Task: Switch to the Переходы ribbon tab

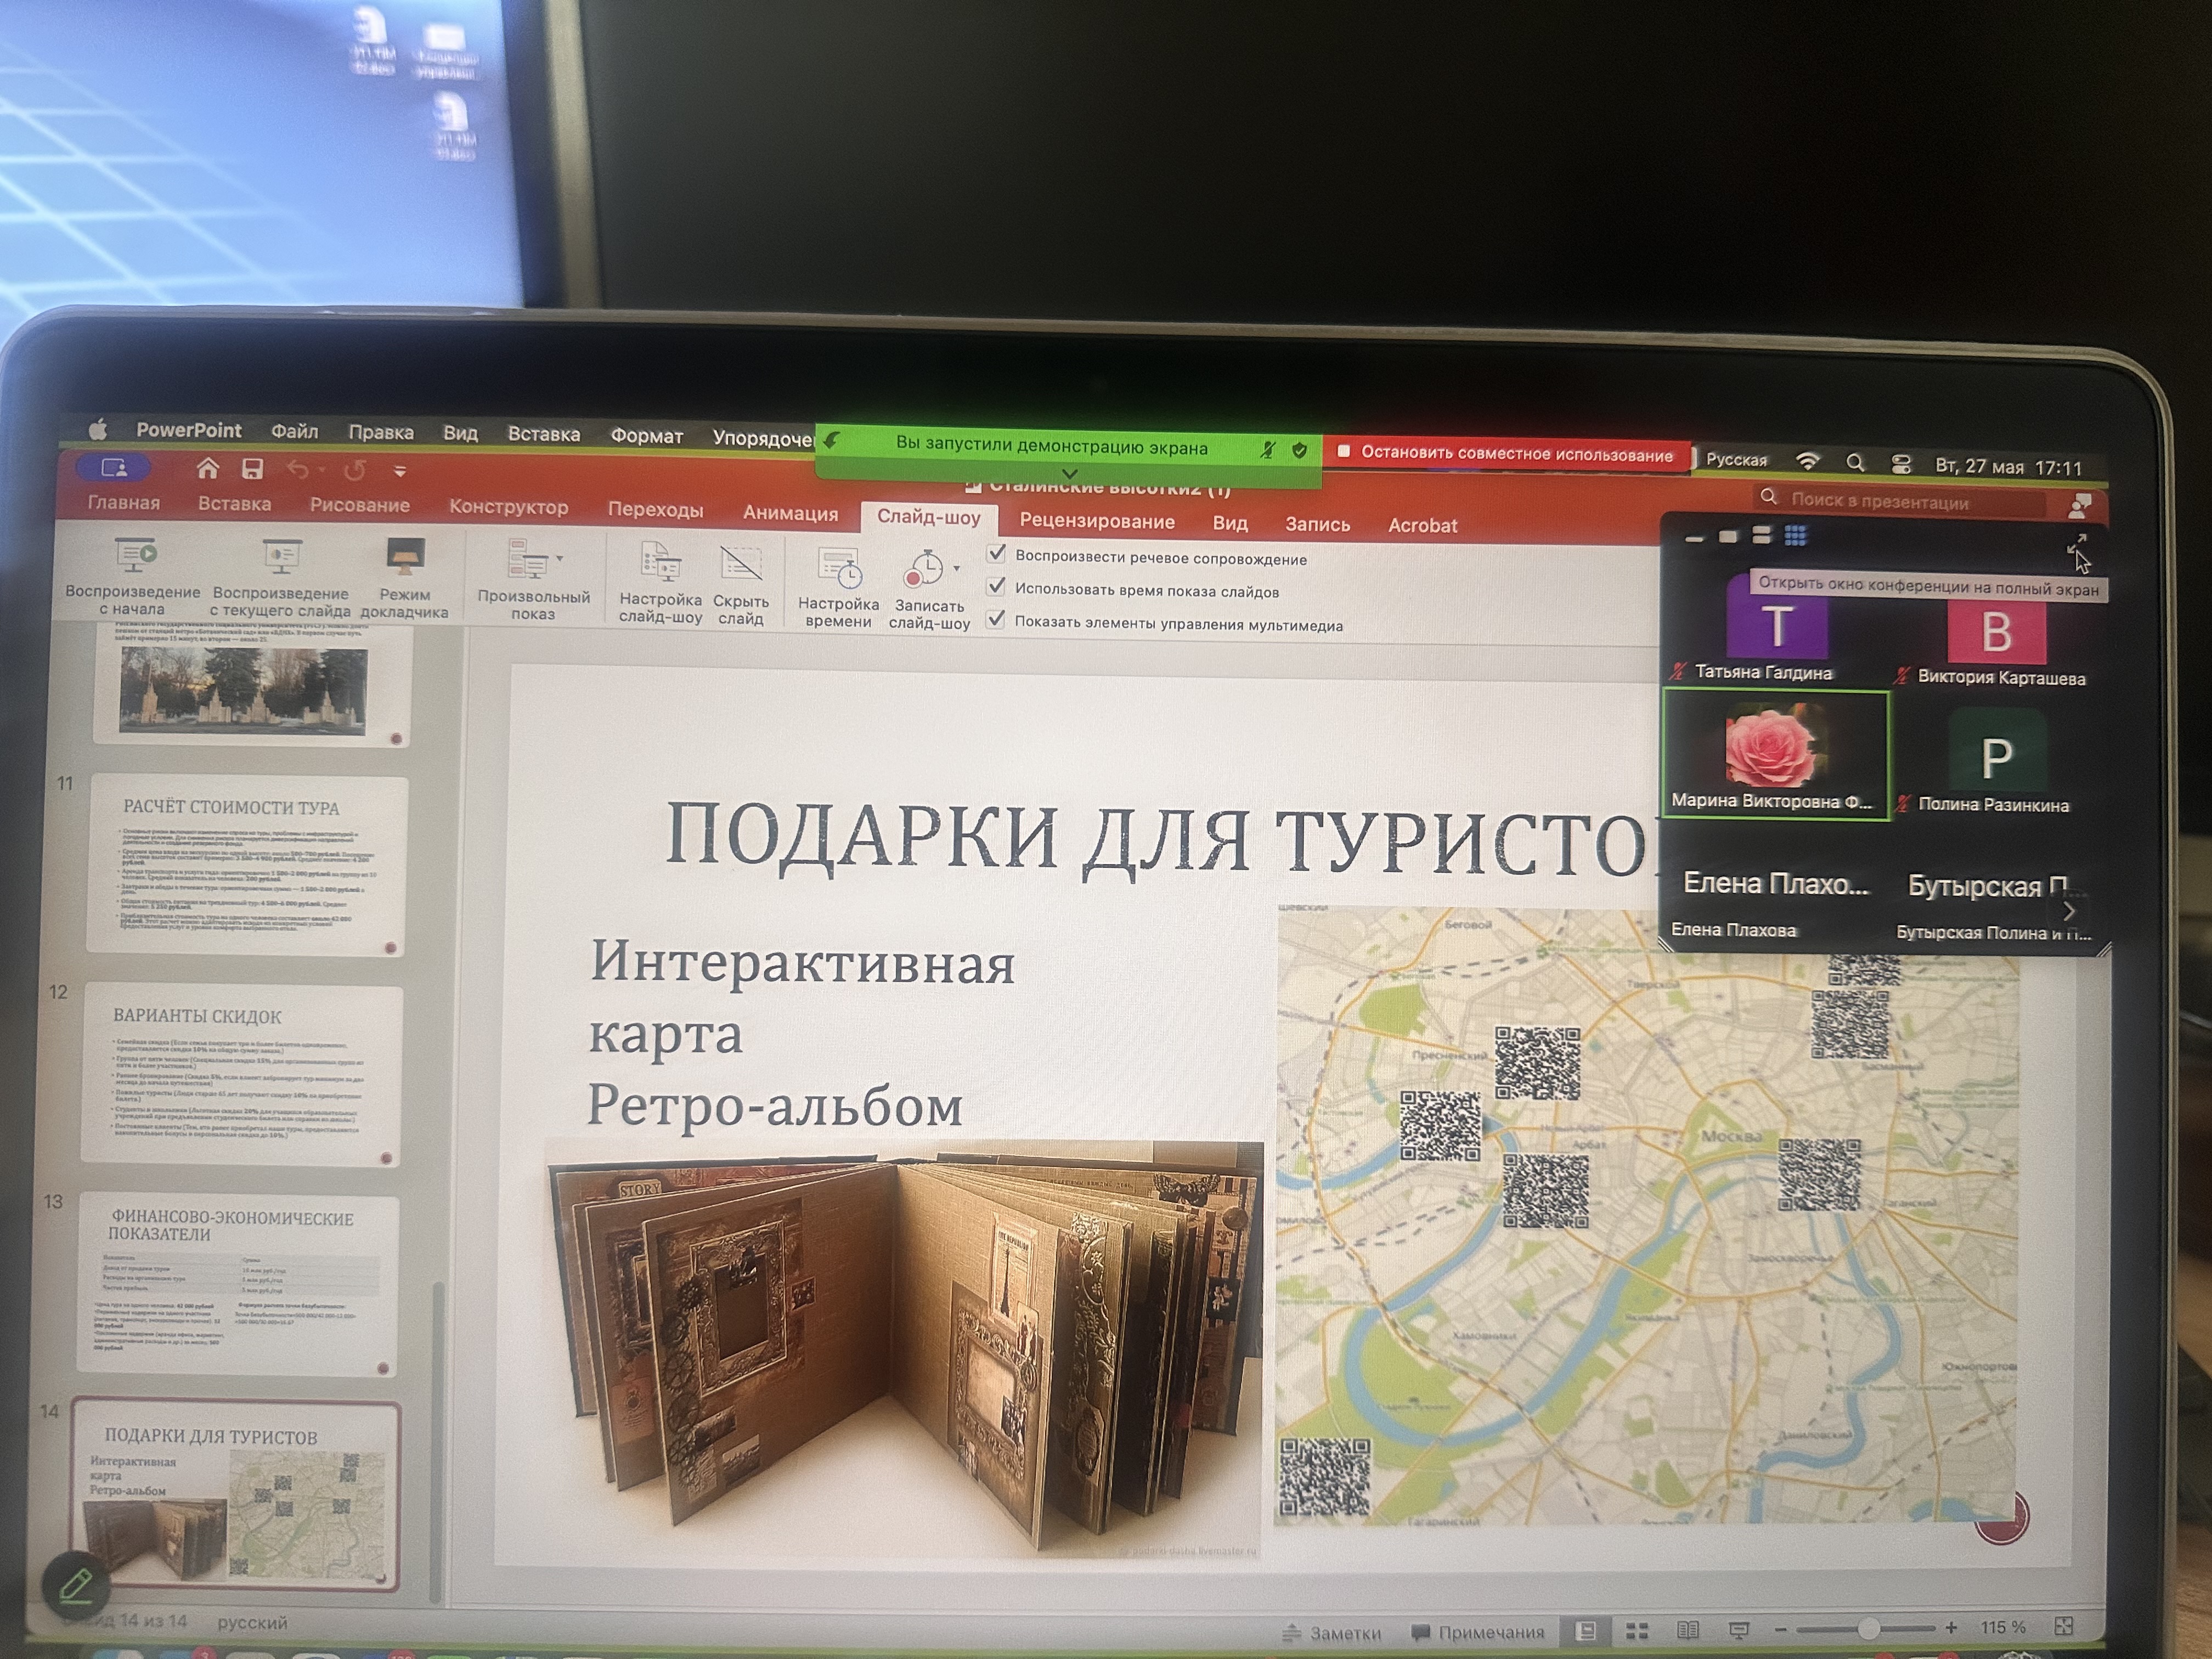Action: (655, 510)
